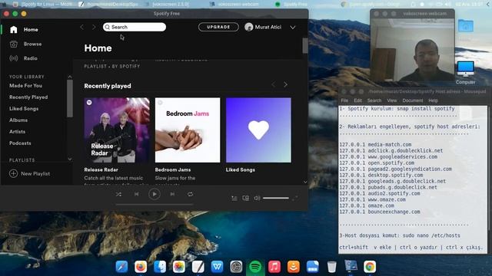The width and height of the screenshot is (492, 276).
Task: Expand the user account dropdown chevron
Action: (x=292, y=28)
